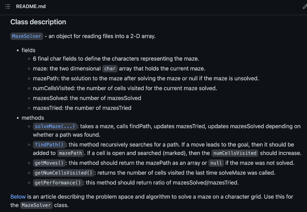Click the getPerformance() code span
Screen dimensions: 307x212
coord(58,183)
